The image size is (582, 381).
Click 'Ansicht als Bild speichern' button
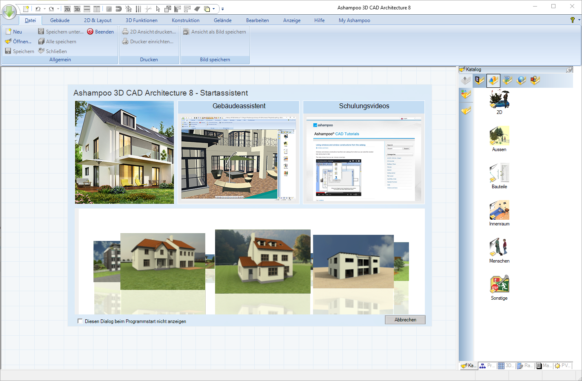point(215,32)
